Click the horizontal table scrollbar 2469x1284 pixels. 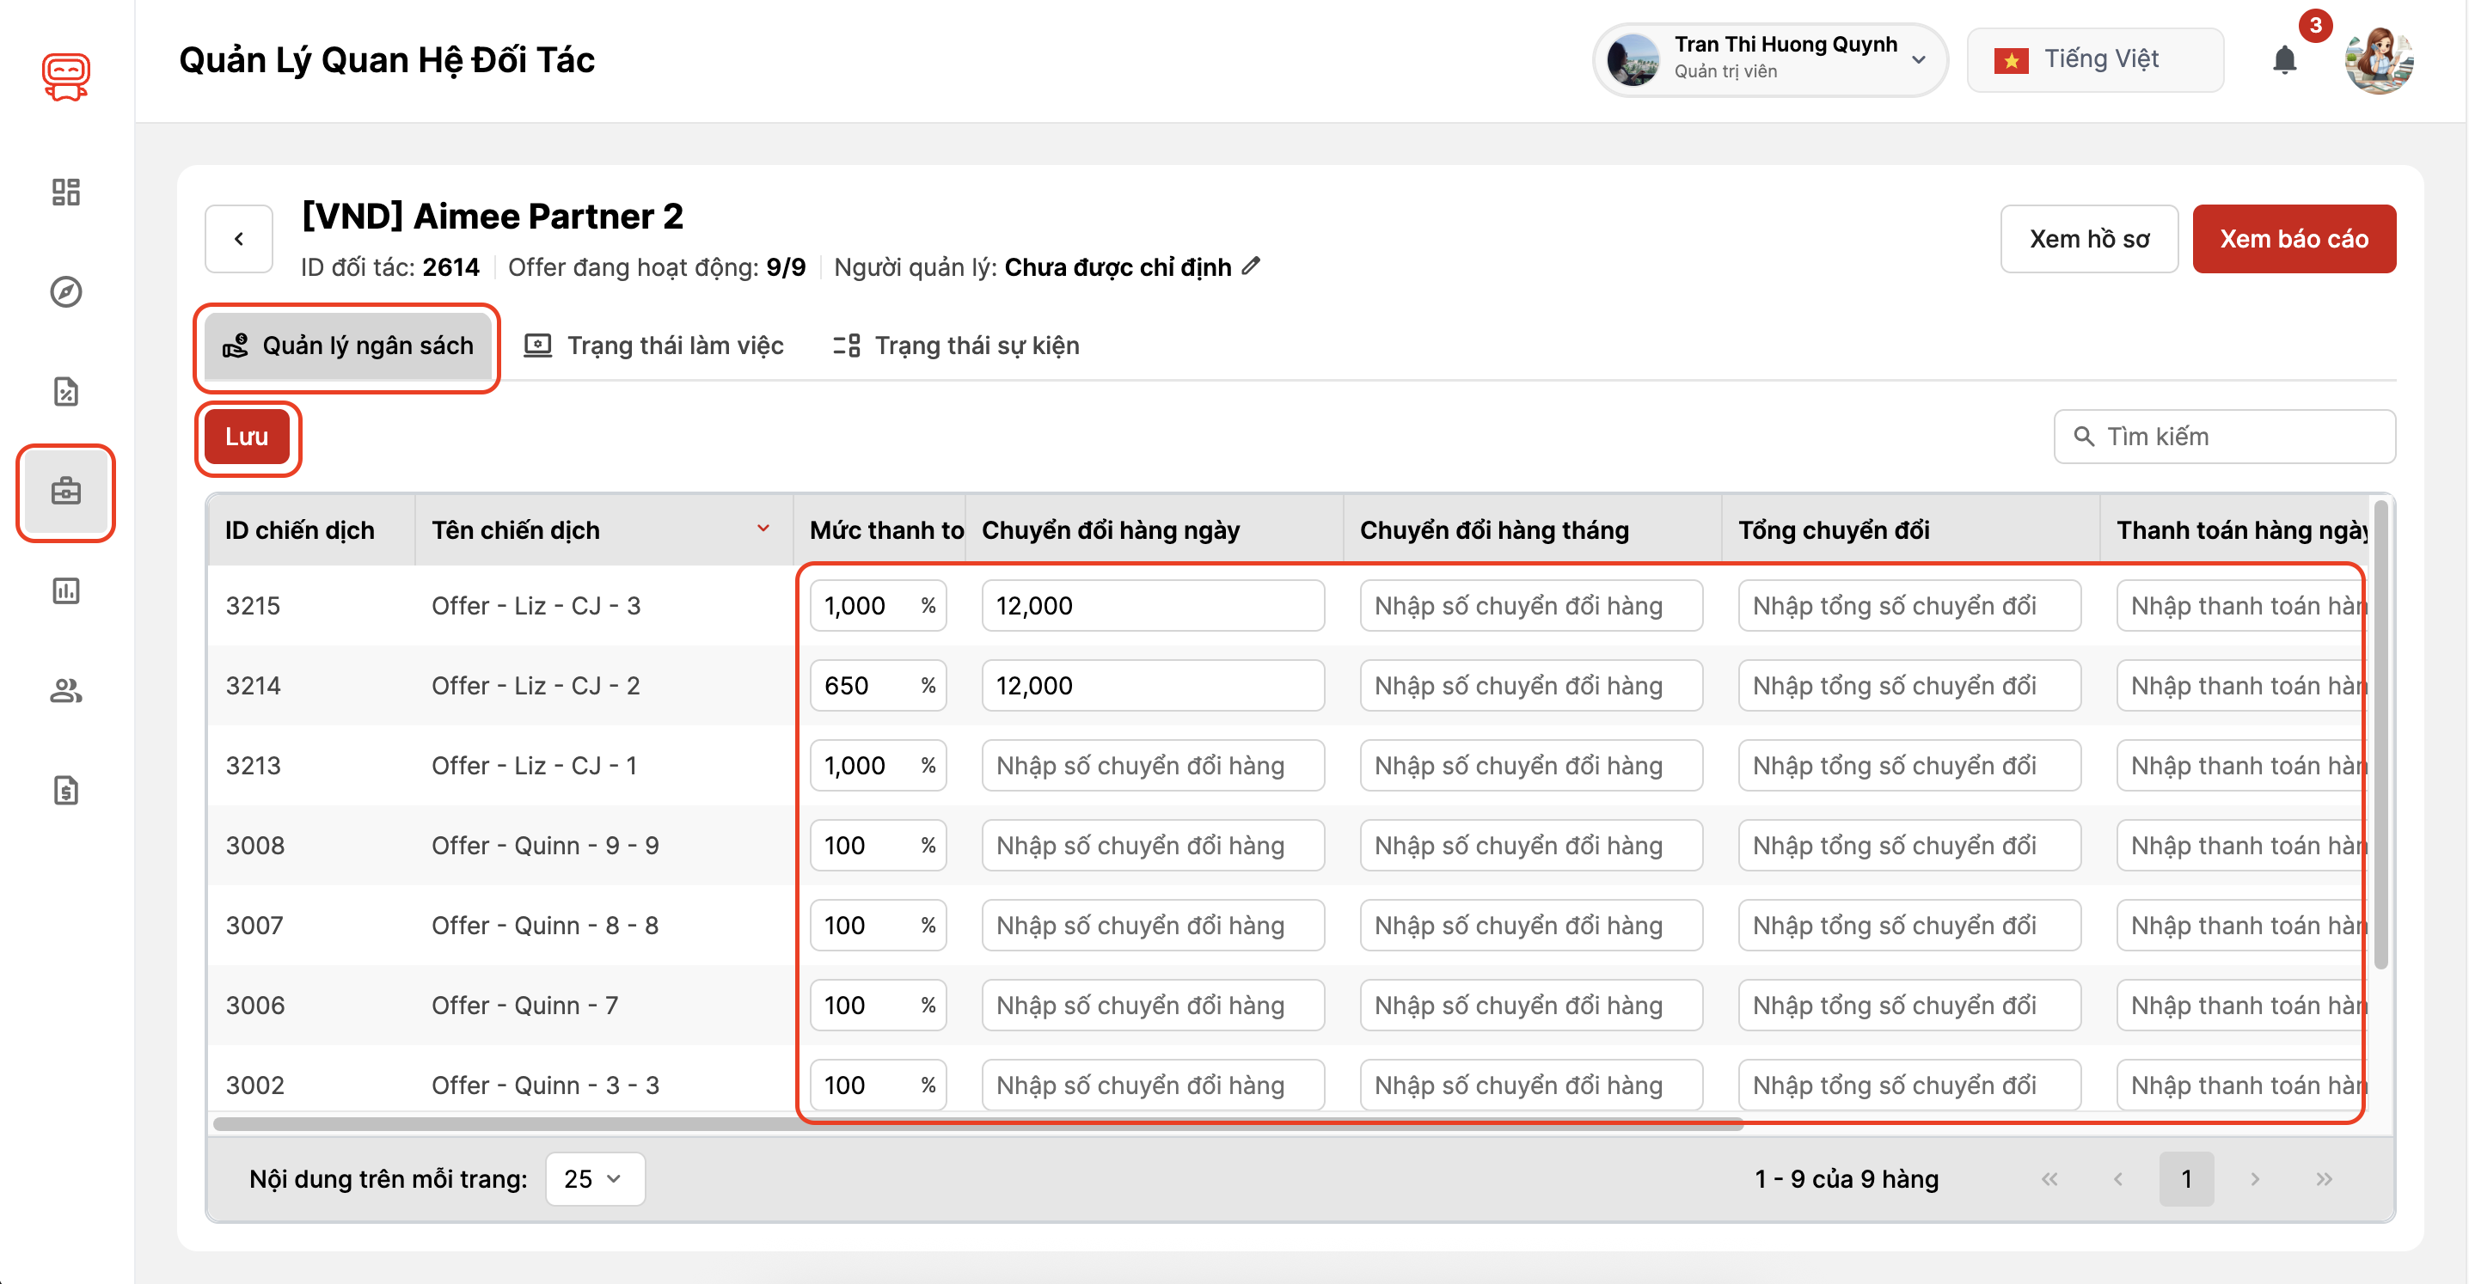click(x=977, y=1124)
